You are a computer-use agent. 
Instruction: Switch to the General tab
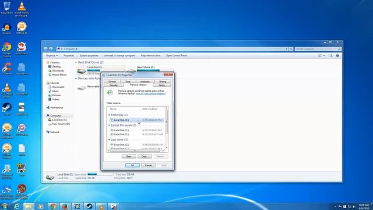point(112,82)
